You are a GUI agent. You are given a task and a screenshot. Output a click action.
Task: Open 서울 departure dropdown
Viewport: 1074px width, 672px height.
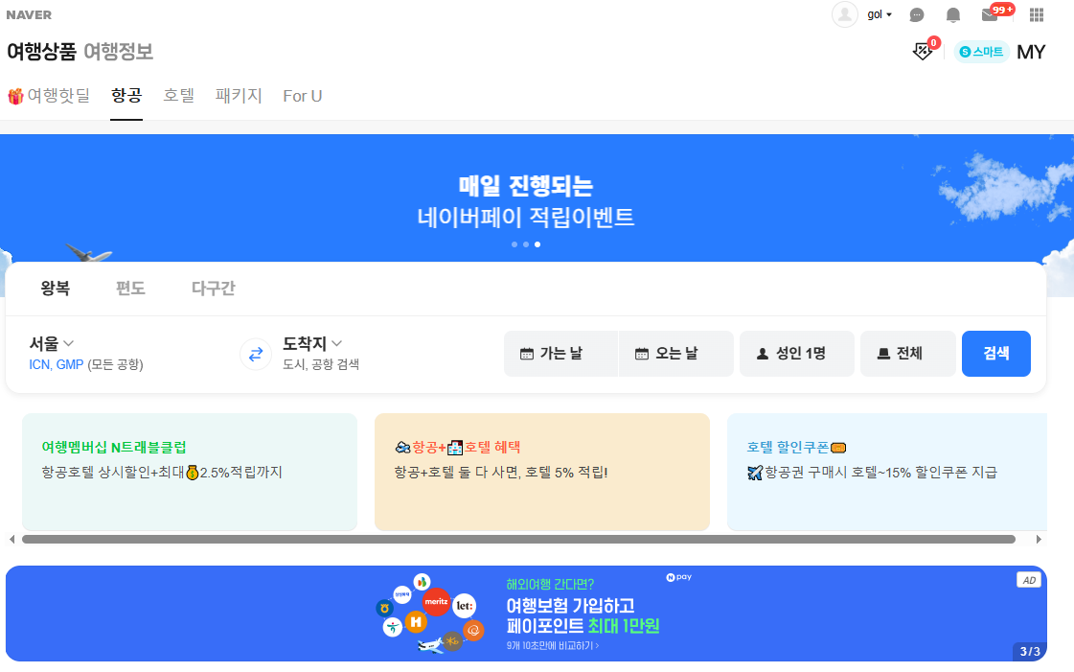(x=52, y=343)
